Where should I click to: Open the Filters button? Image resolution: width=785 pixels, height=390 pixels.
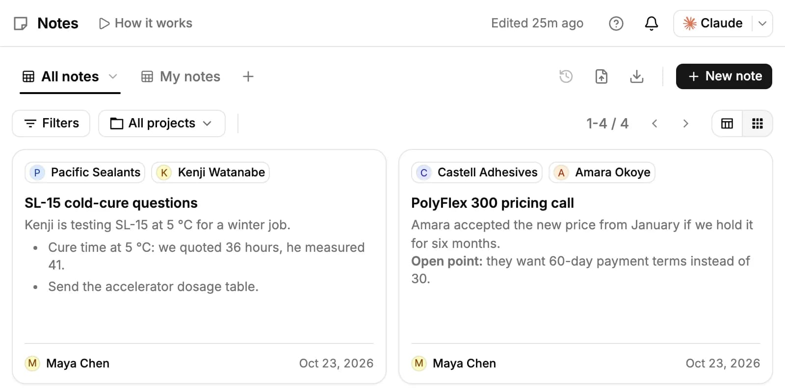click(51, 123)
